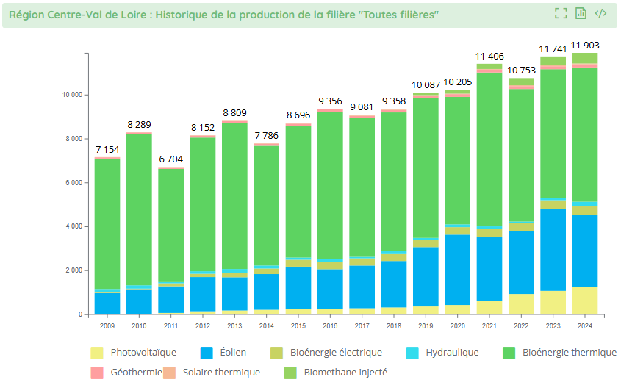Toggle Éolien blue legend marker
Image resolution: width=621 pixels, height=385 pixels.
tap(208, 353)
